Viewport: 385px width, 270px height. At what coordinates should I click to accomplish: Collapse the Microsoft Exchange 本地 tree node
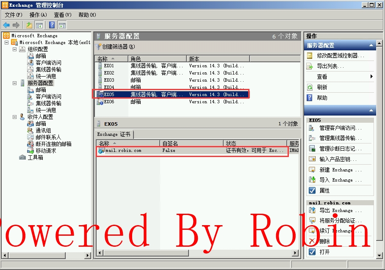tap(7, 42)
